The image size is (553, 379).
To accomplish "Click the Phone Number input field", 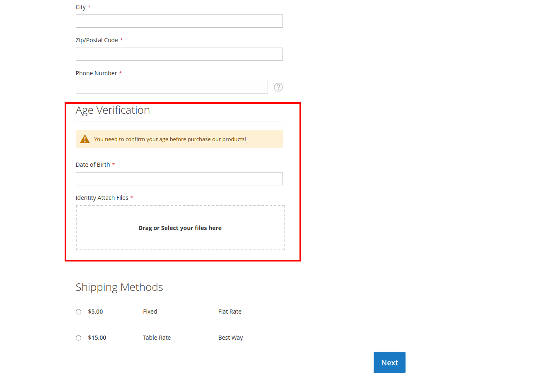I will [171, 87].
